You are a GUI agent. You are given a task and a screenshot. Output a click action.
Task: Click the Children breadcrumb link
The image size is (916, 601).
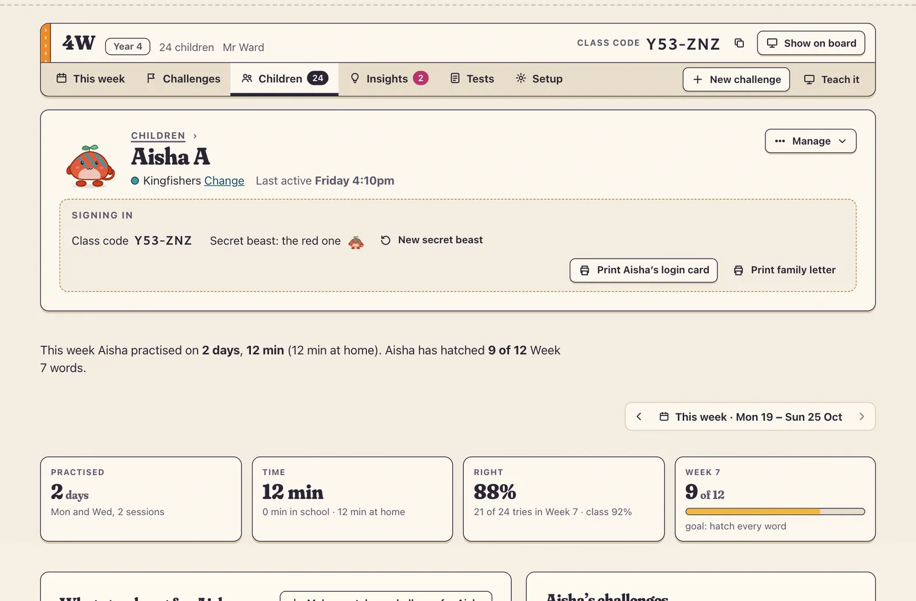(x=158, y=136)
